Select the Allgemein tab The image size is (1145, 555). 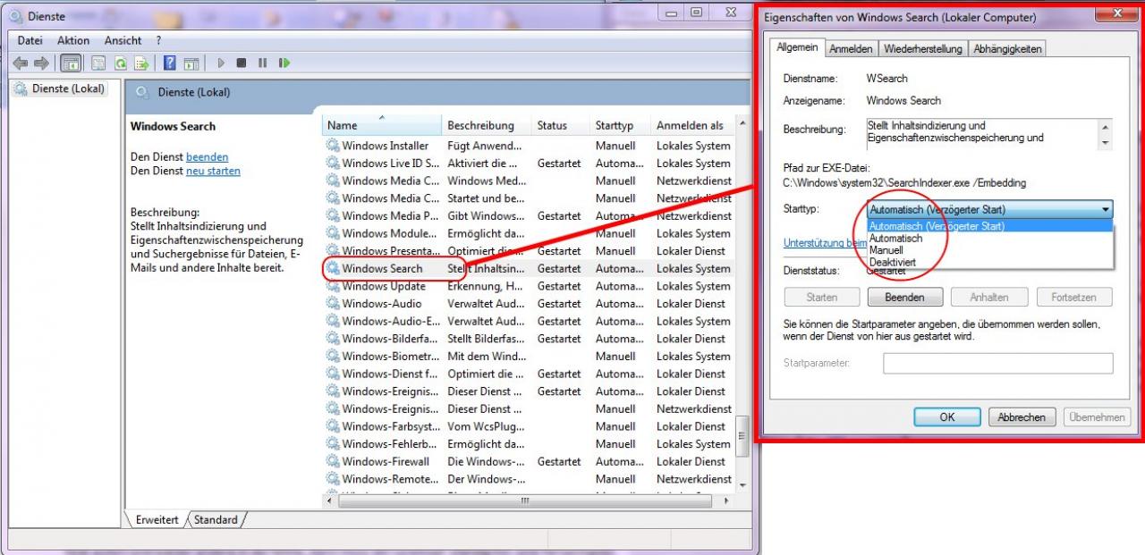tap(797, 47)
